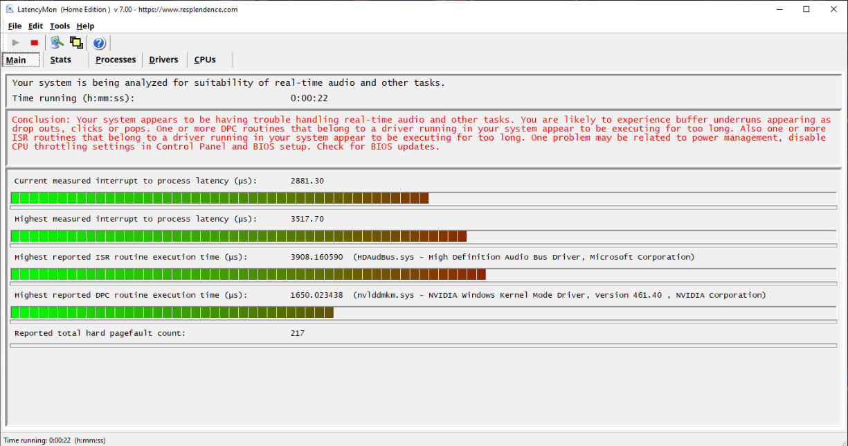Click 'Current measured interrupt to process latency' label
Viewport: 848px width, 446px height.
coord(136,181)
